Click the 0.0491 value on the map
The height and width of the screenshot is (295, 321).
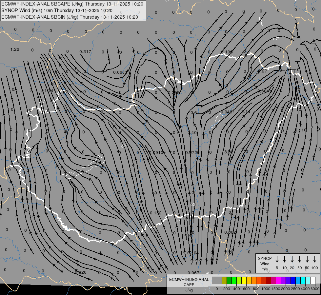pyautogui.click(x=228, y=112)
